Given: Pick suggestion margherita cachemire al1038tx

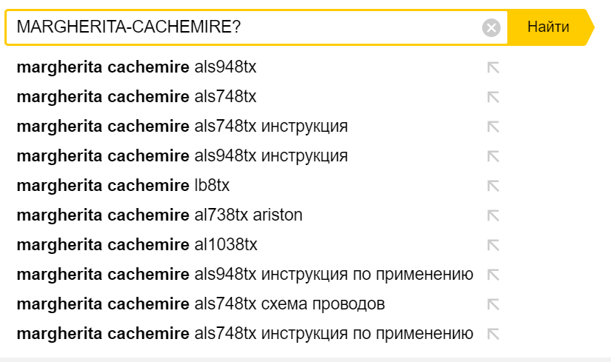Looking at the screenshot, I should pyautogui.click(x=137, y=245).
